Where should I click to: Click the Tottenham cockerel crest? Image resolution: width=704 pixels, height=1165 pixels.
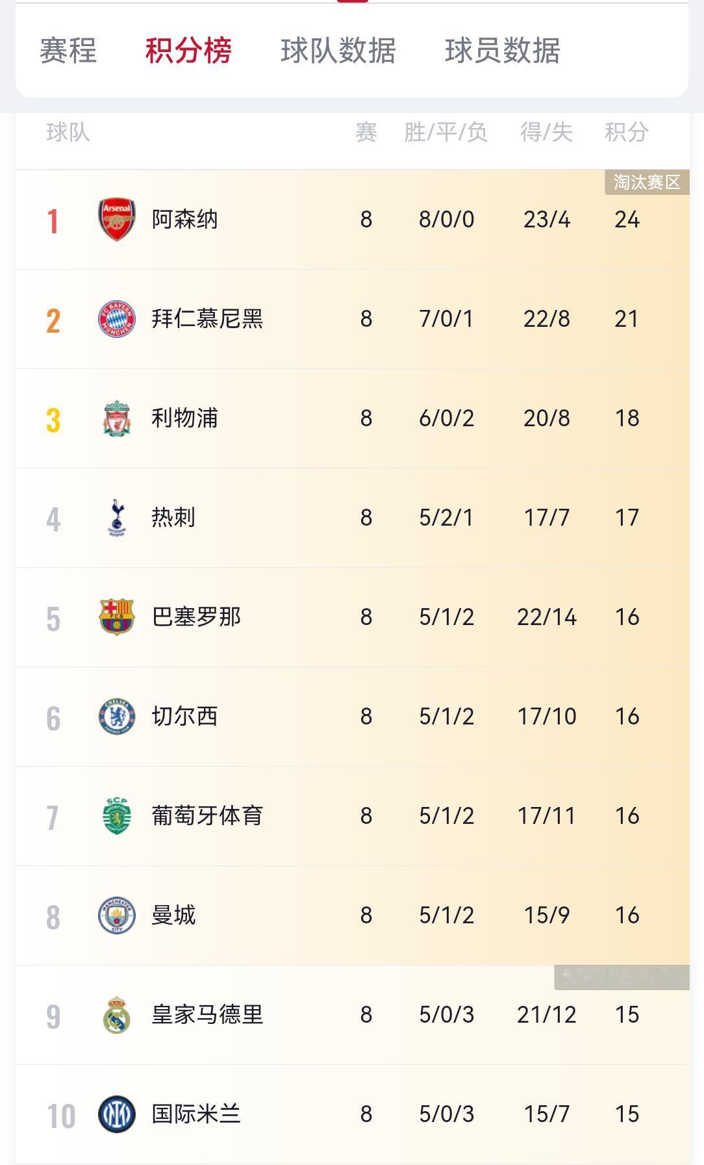(117, 518)
